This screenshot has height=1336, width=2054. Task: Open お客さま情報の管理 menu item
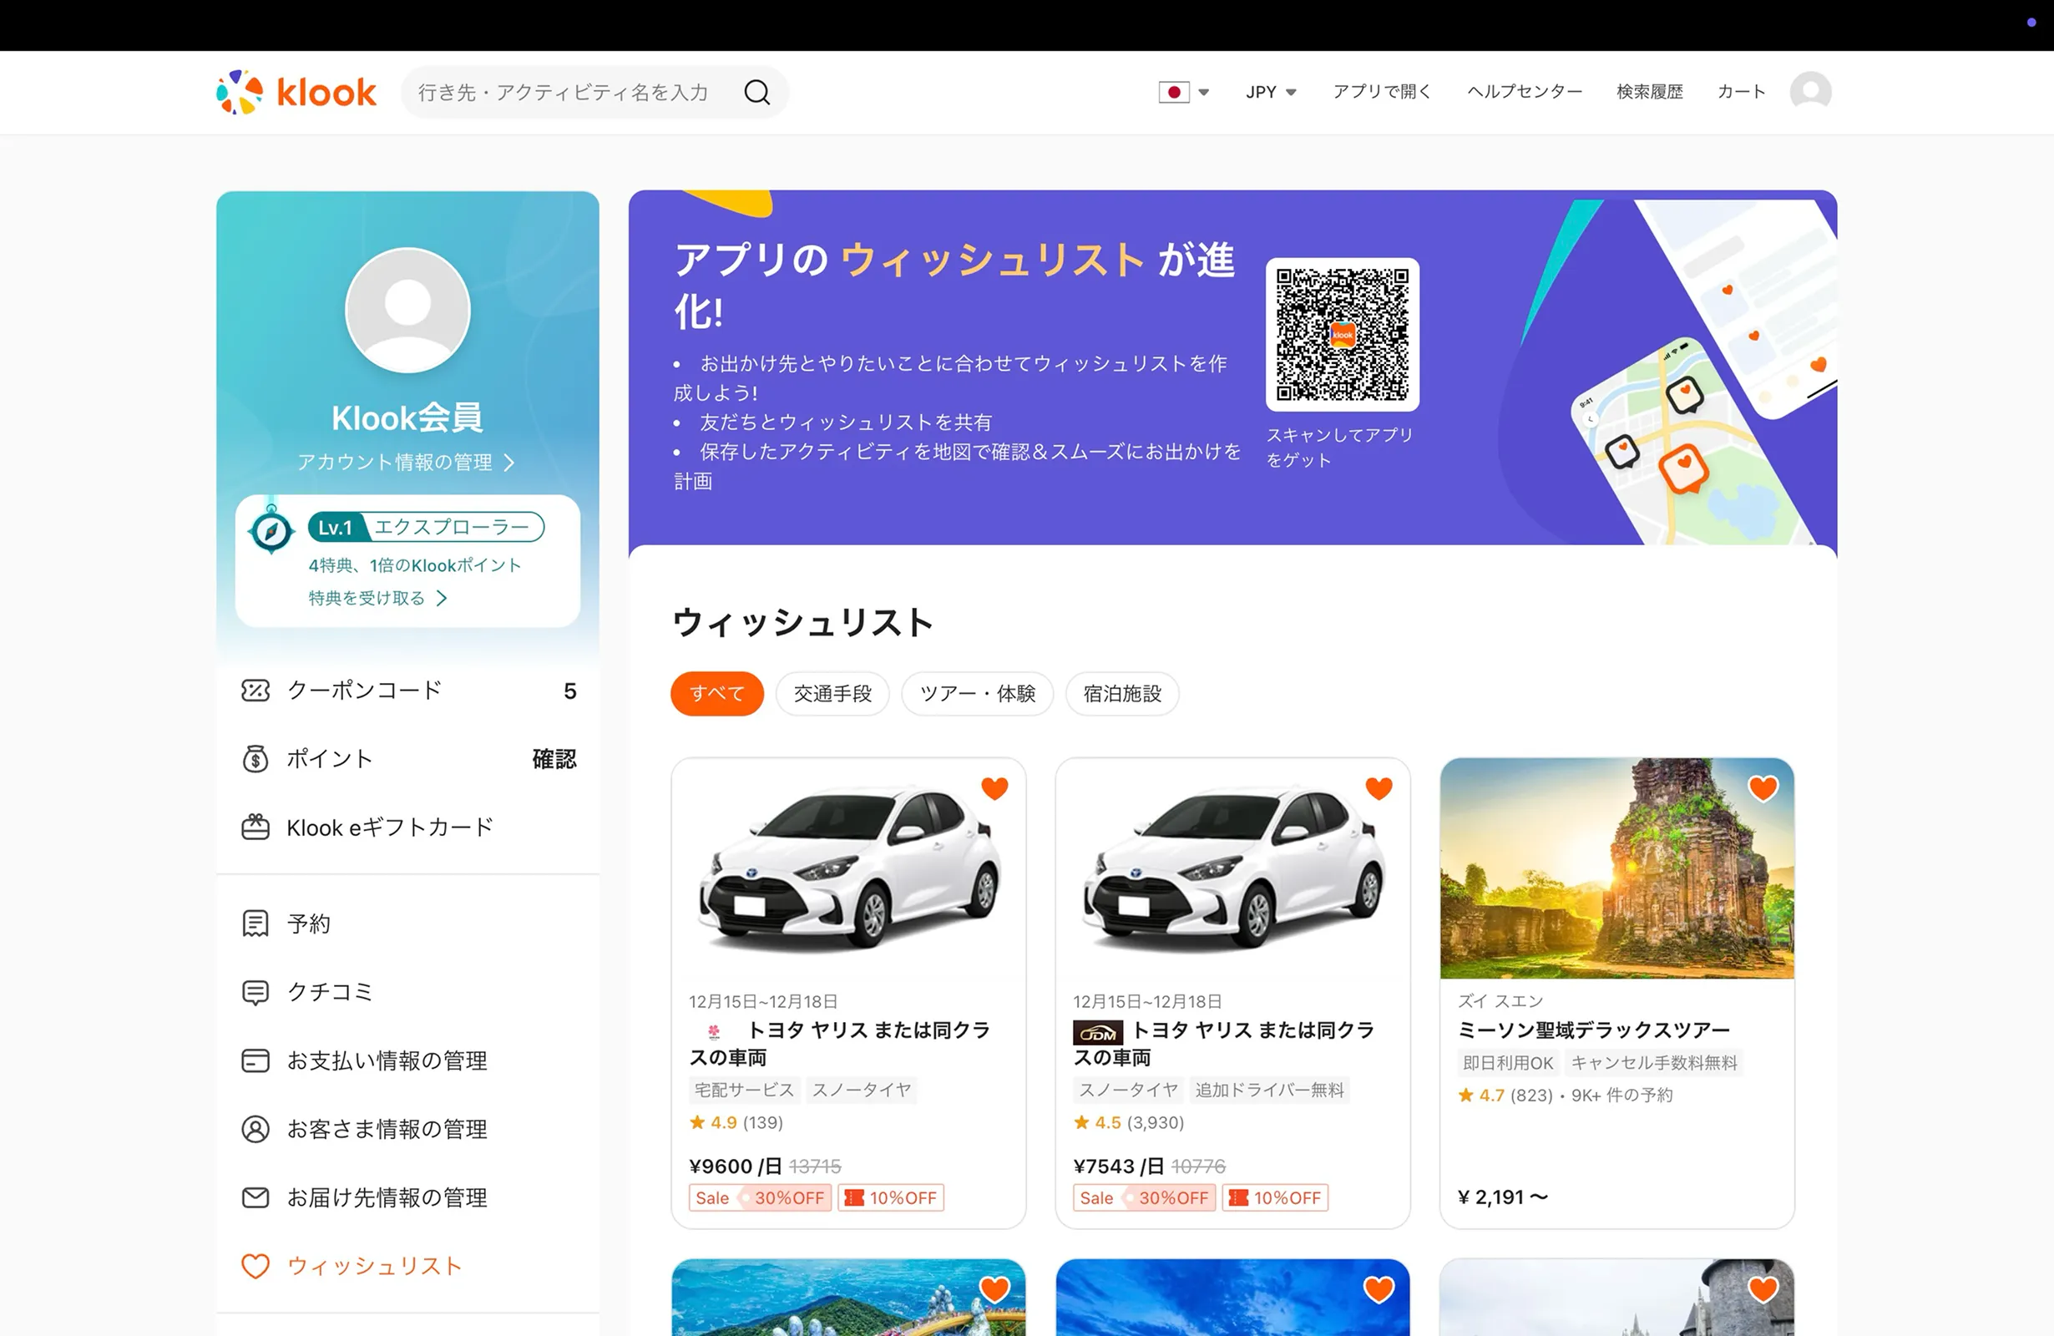(407, 1129)
